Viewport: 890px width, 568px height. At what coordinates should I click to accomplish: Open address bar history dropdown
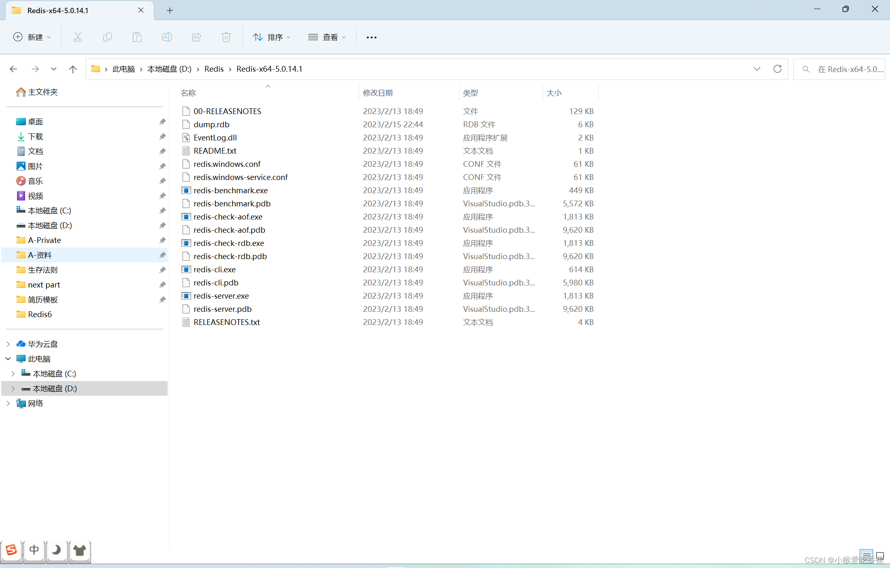[756, 69]
